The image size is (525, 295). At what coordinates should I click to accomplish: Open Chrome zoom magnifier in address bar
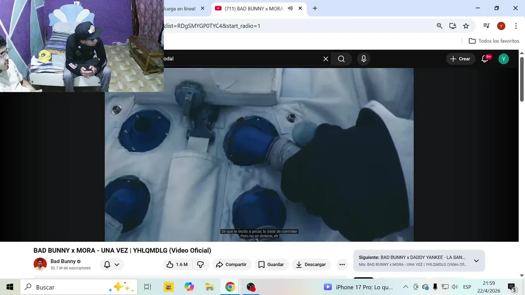440,26
